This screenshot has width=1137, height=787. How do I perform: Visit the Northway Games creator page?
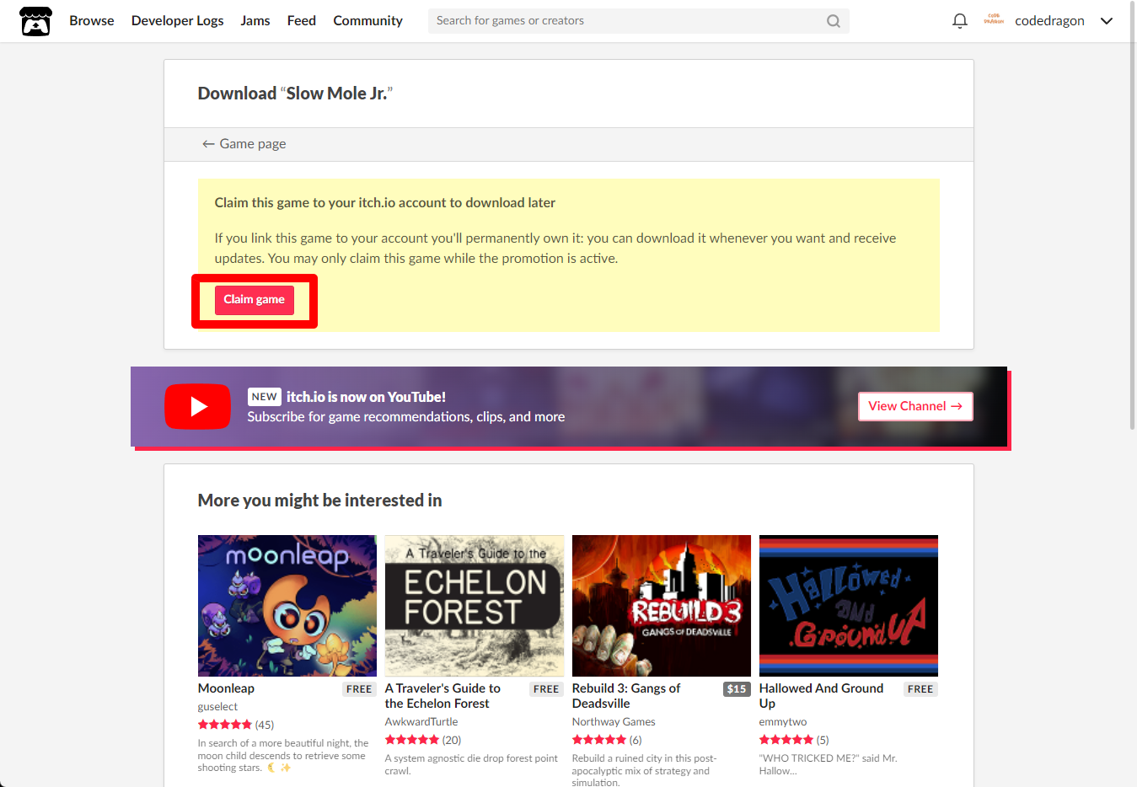point(614,722)
